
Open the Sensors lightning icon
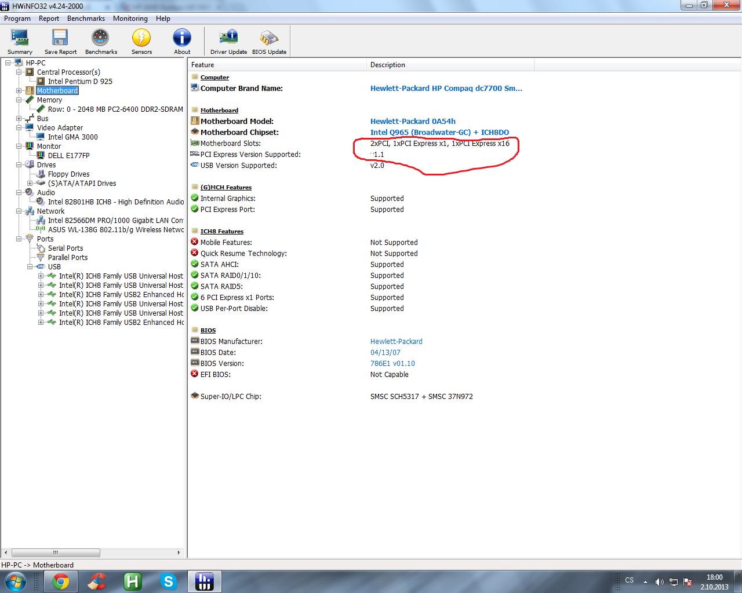coord(141,38)
